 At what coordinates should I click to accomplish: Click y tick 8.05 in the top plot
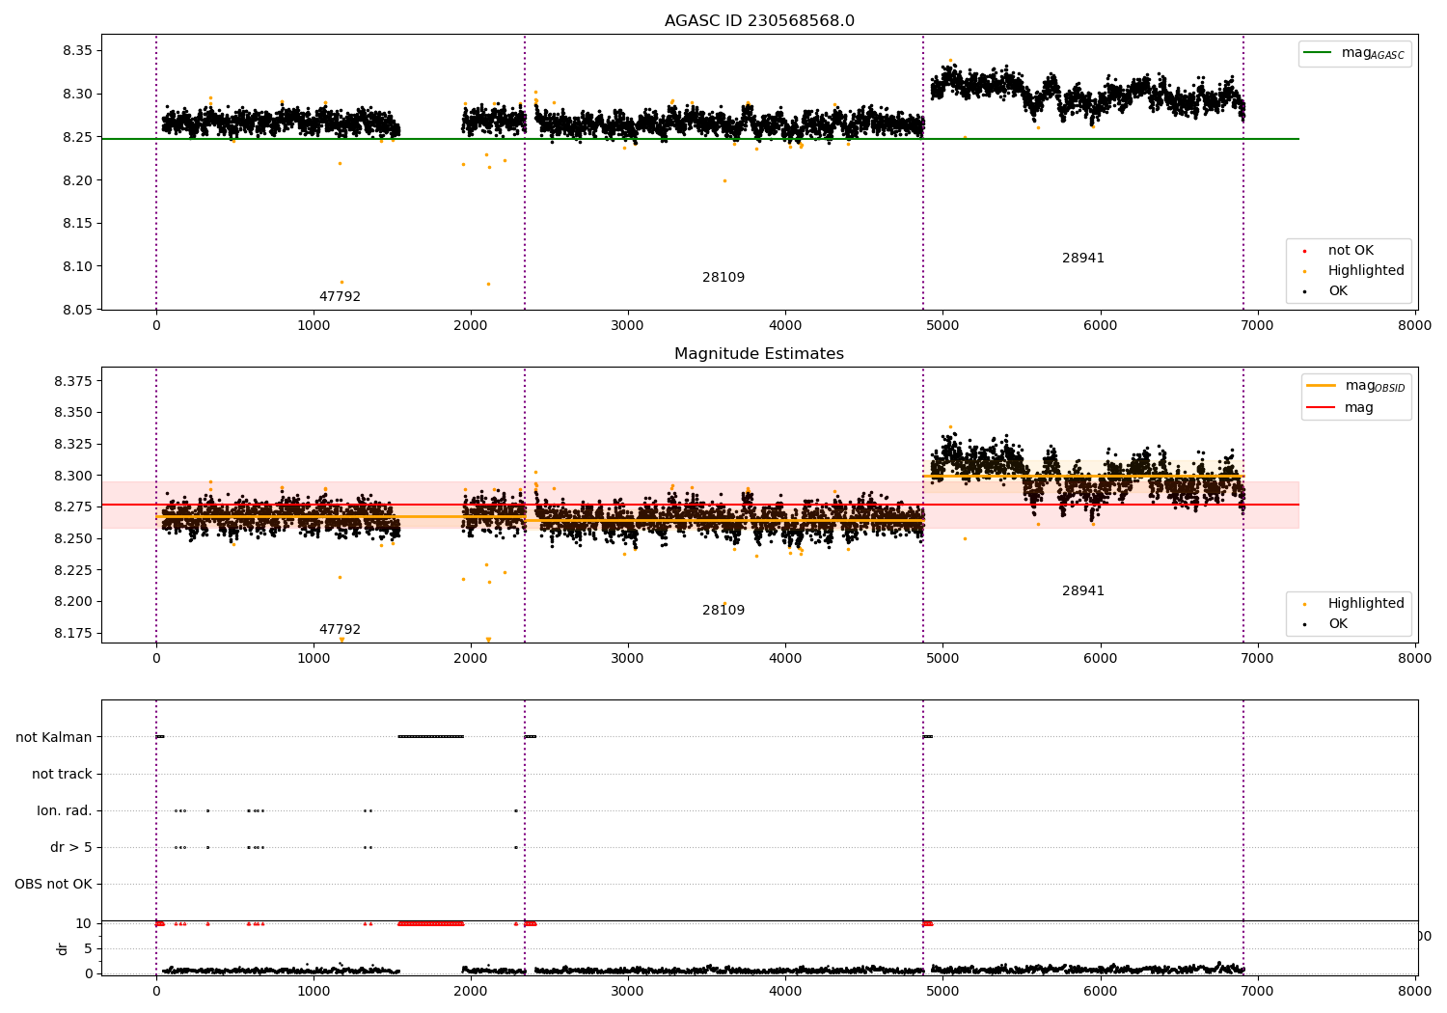pyautogui.click(x=75, y=310)
